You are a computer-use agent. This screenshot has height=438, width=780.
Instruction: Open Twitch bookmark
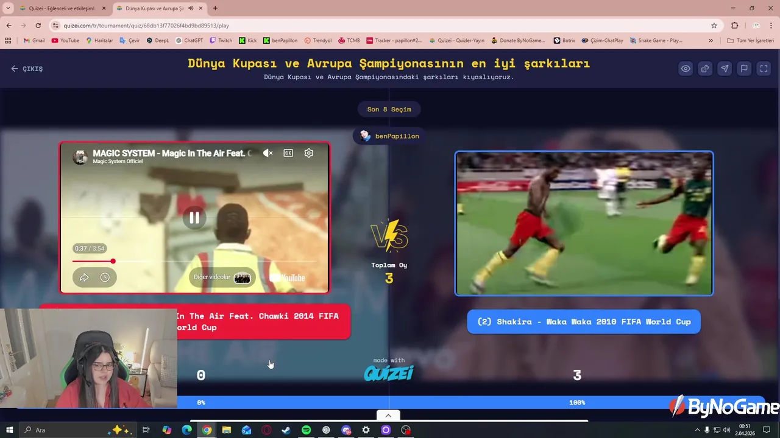[221, 41]
